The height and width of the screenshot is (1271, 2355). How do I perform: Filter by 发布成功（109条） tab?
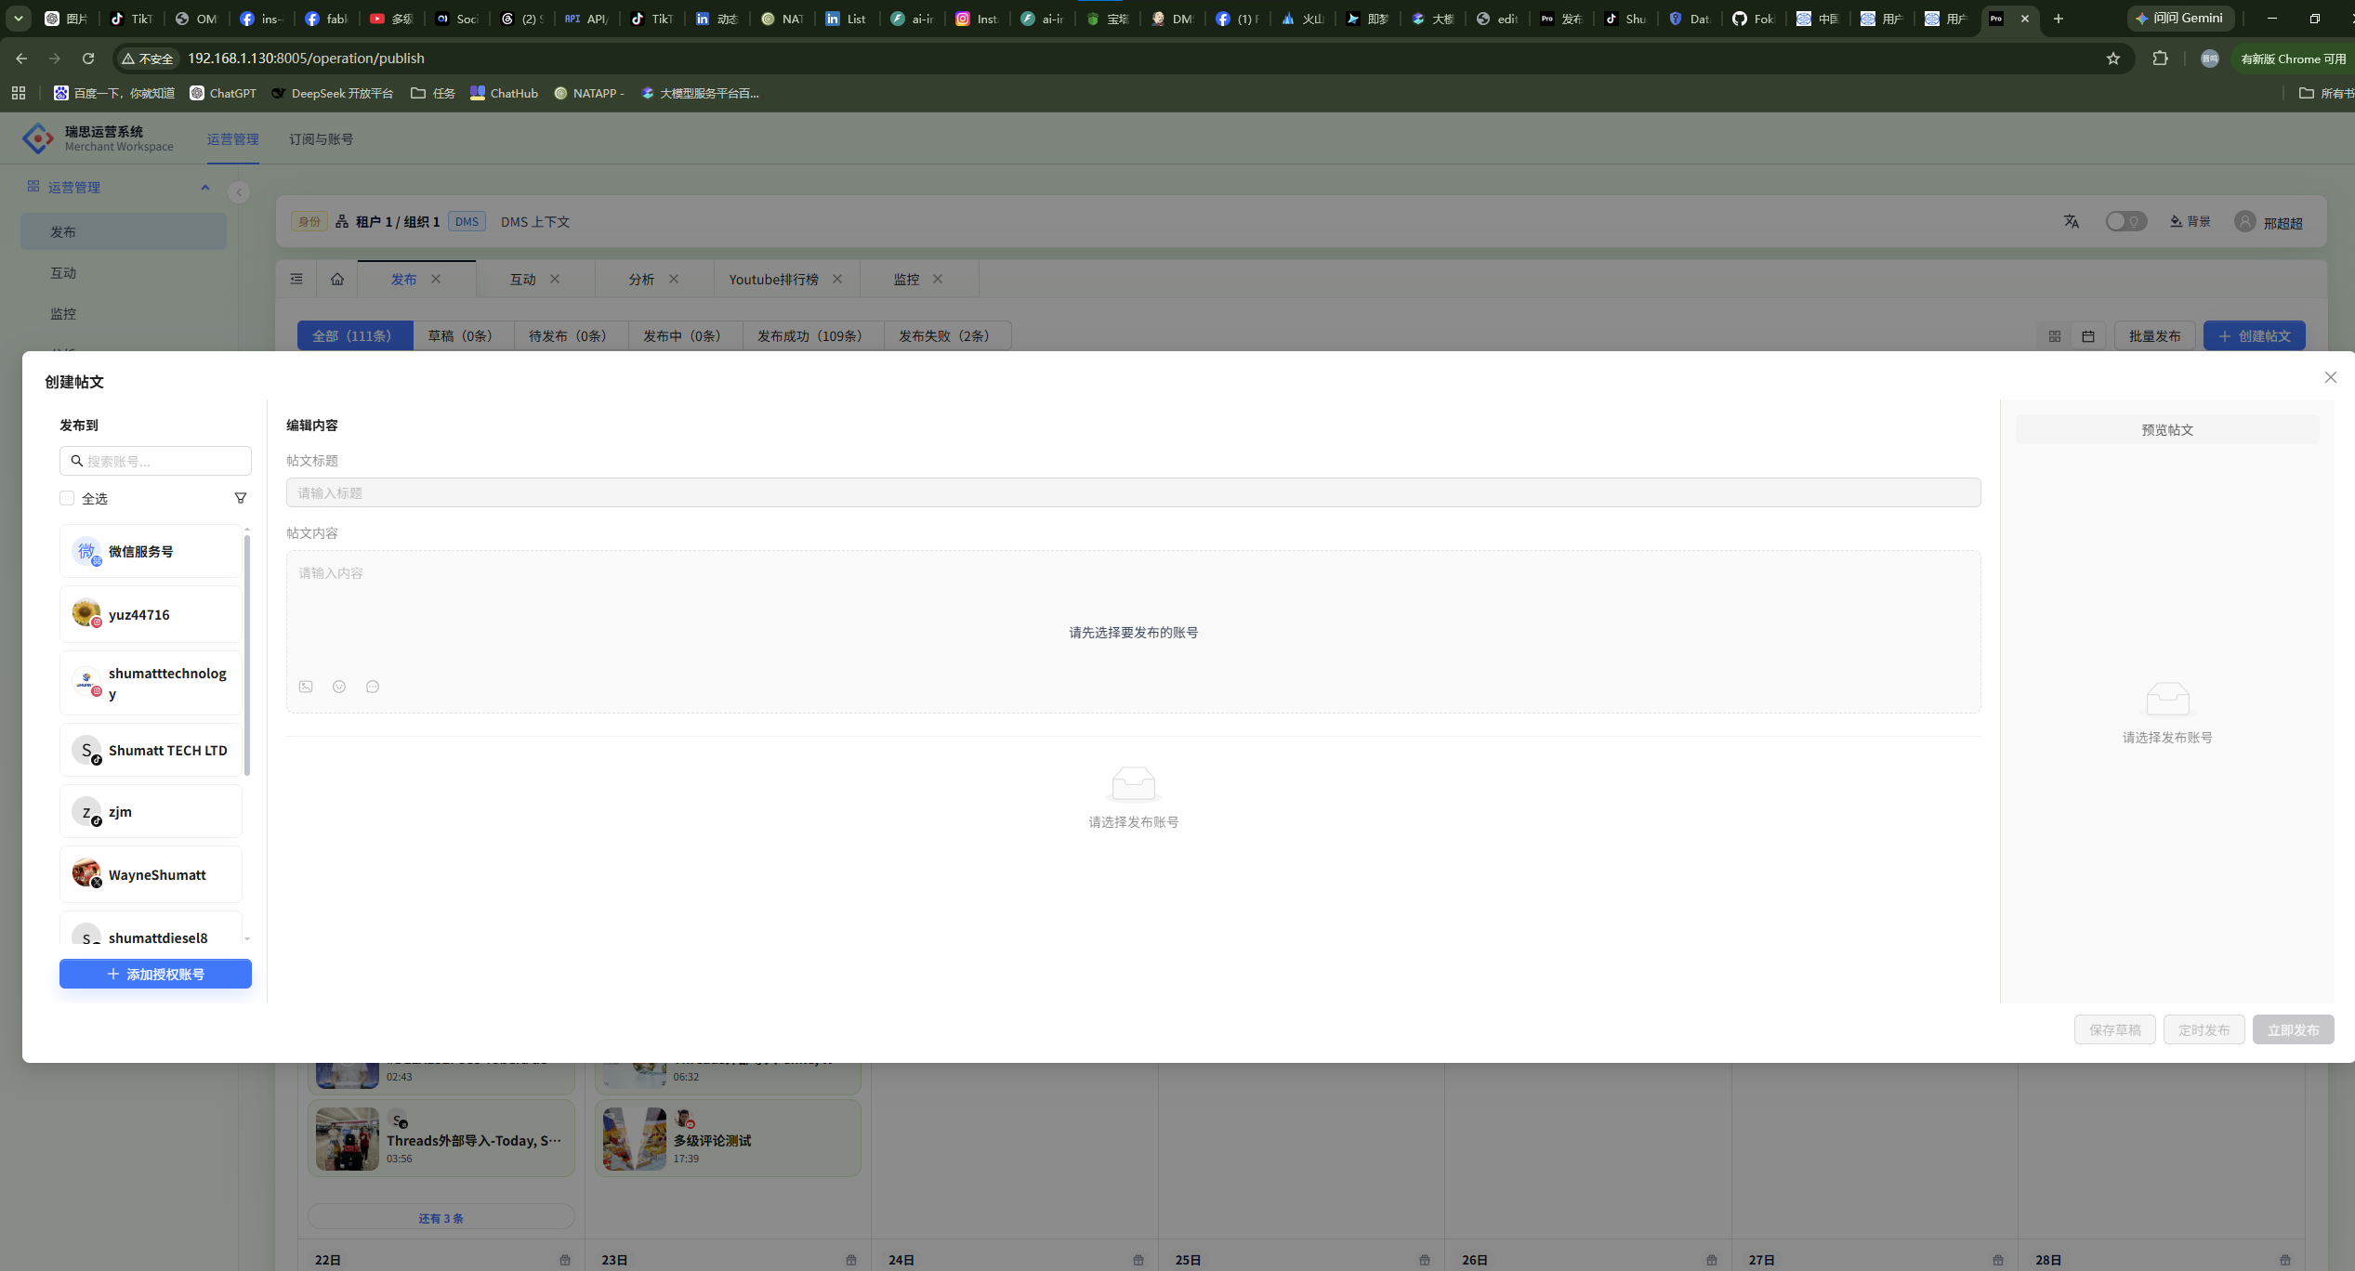pos(812,336)
